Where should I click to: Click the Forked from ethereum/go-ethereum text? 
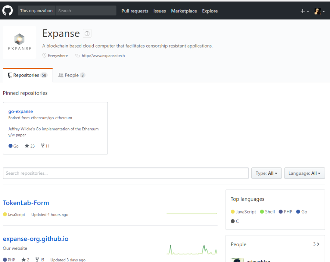[x=40, y=118]
